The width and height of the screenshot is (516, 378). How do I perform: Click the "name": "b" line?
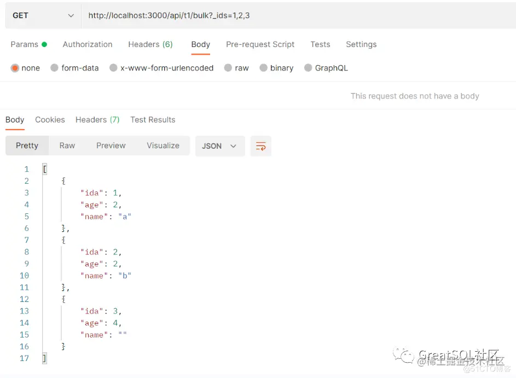click(106, 276)
